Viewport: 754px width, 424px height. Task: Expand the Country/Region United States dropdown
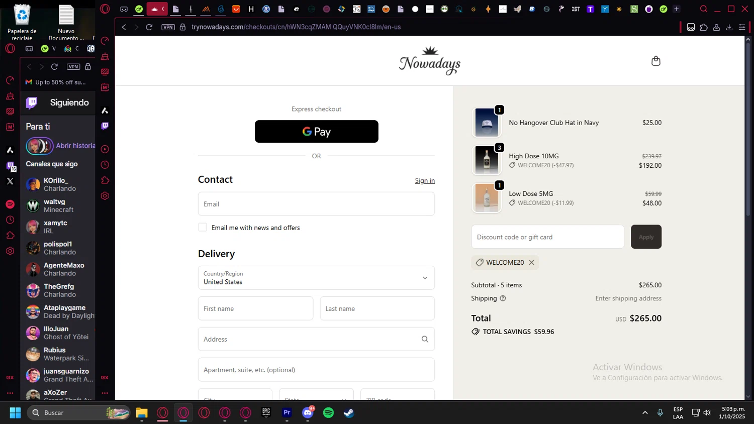pyautogui.click(x=316, y=278)
